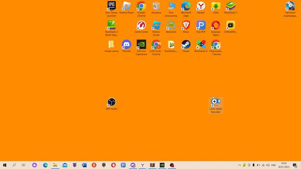Select the GeForce Experience desktop shortcut
The image size is (301, 169).
click(x=141, y=47)
